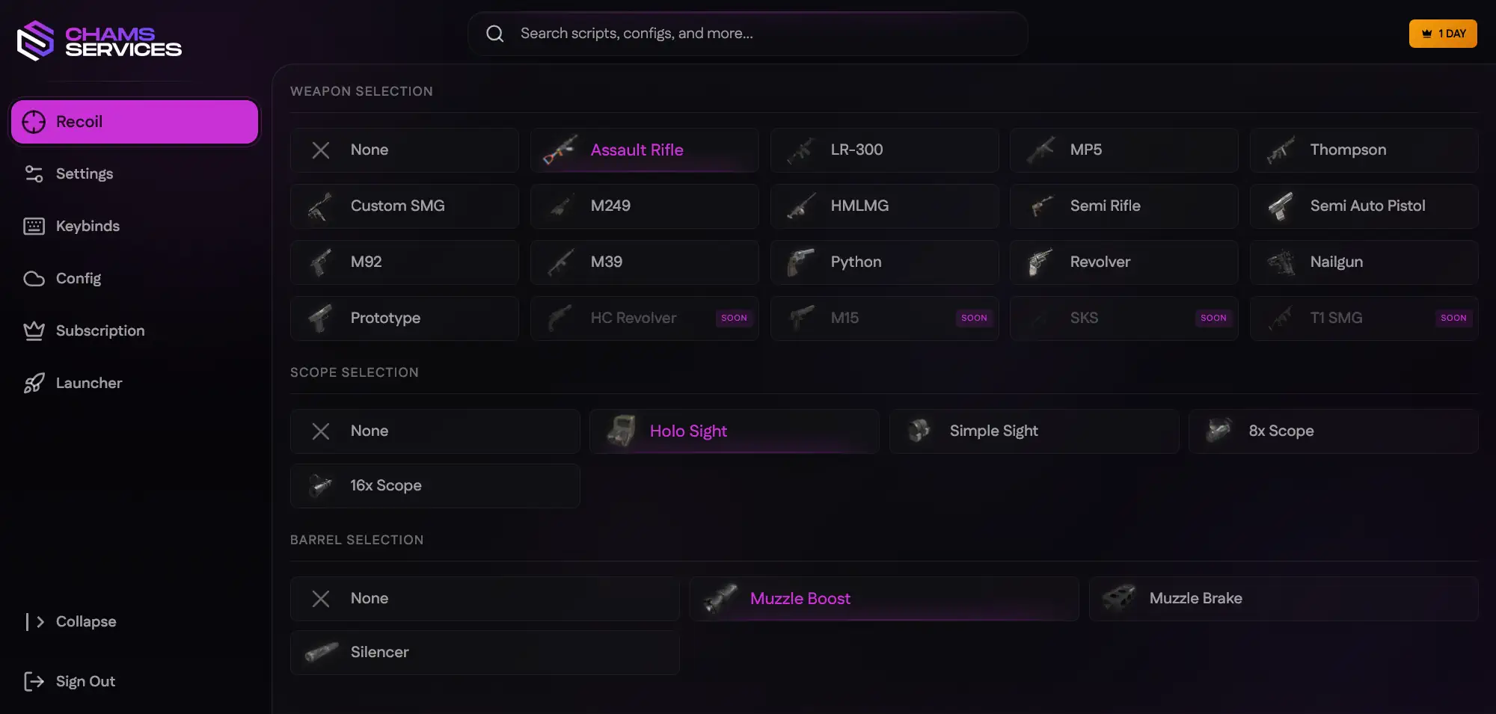Click the Sign Out arrow icon

click(34, 681)
